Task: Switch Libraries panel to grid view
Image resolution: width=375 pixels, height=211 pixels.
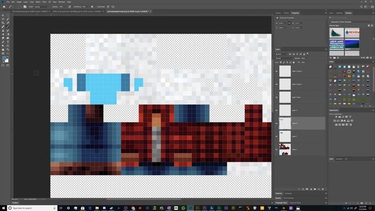Action: click(369, 25)
